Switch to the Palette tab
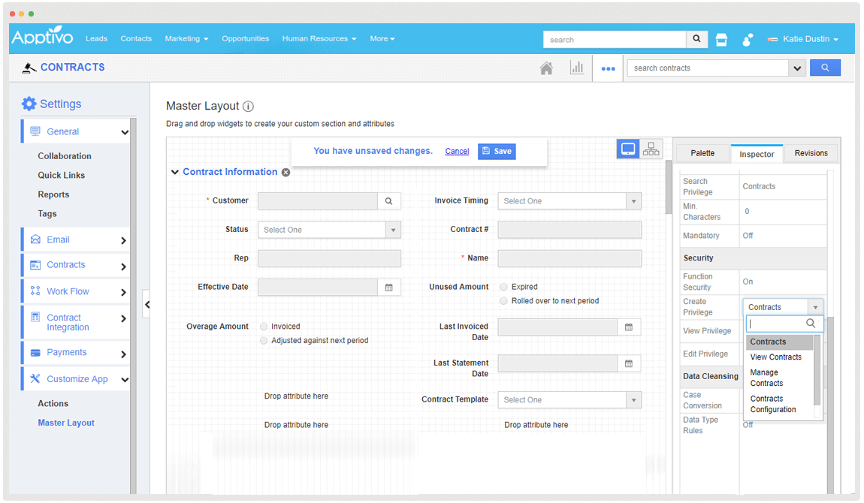This screenshot has width=864, height=503. pyautogui.click(x=702, y=153)
